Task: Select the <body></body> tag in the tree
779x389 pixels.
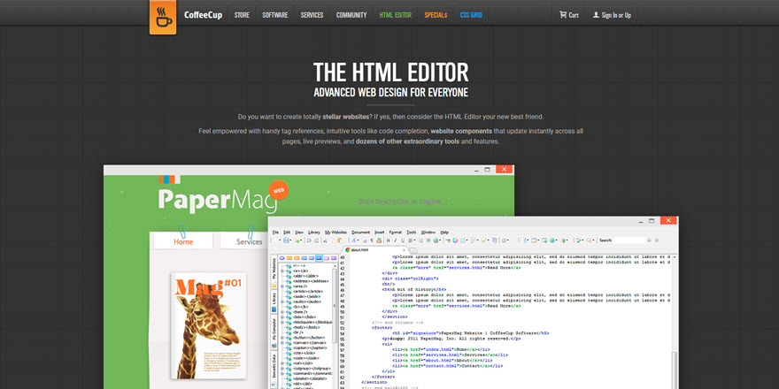Action: [306, 327]
